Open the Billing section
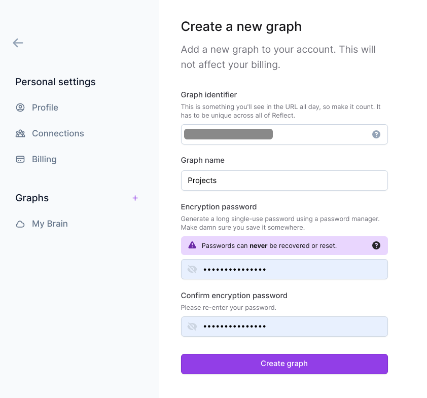 click(44, 159)
